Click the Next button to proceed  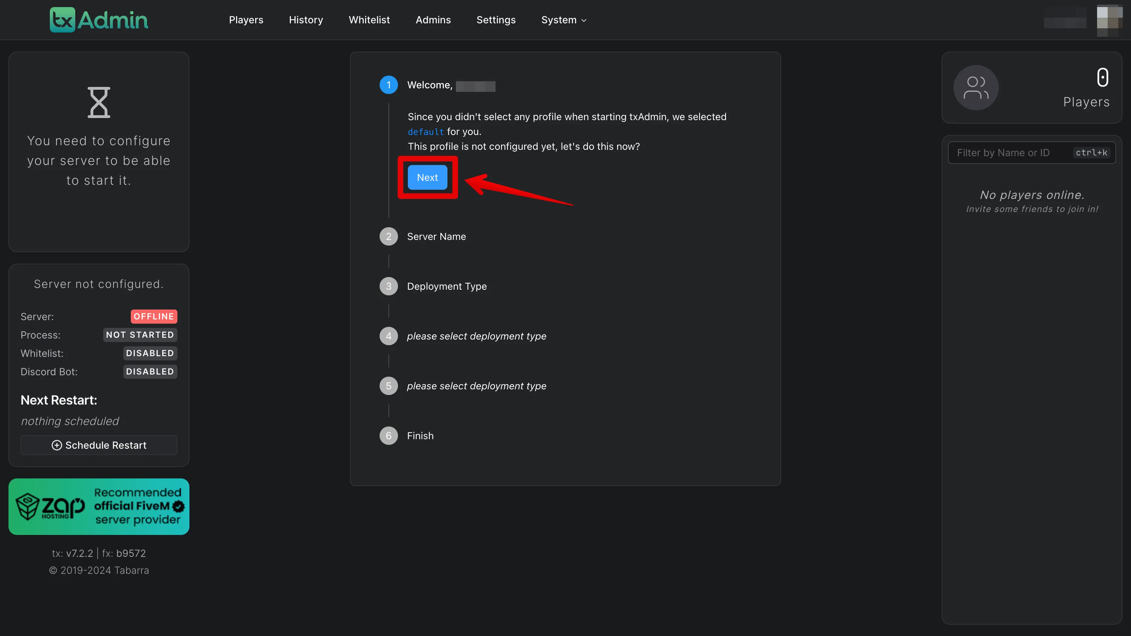point(428,177)
